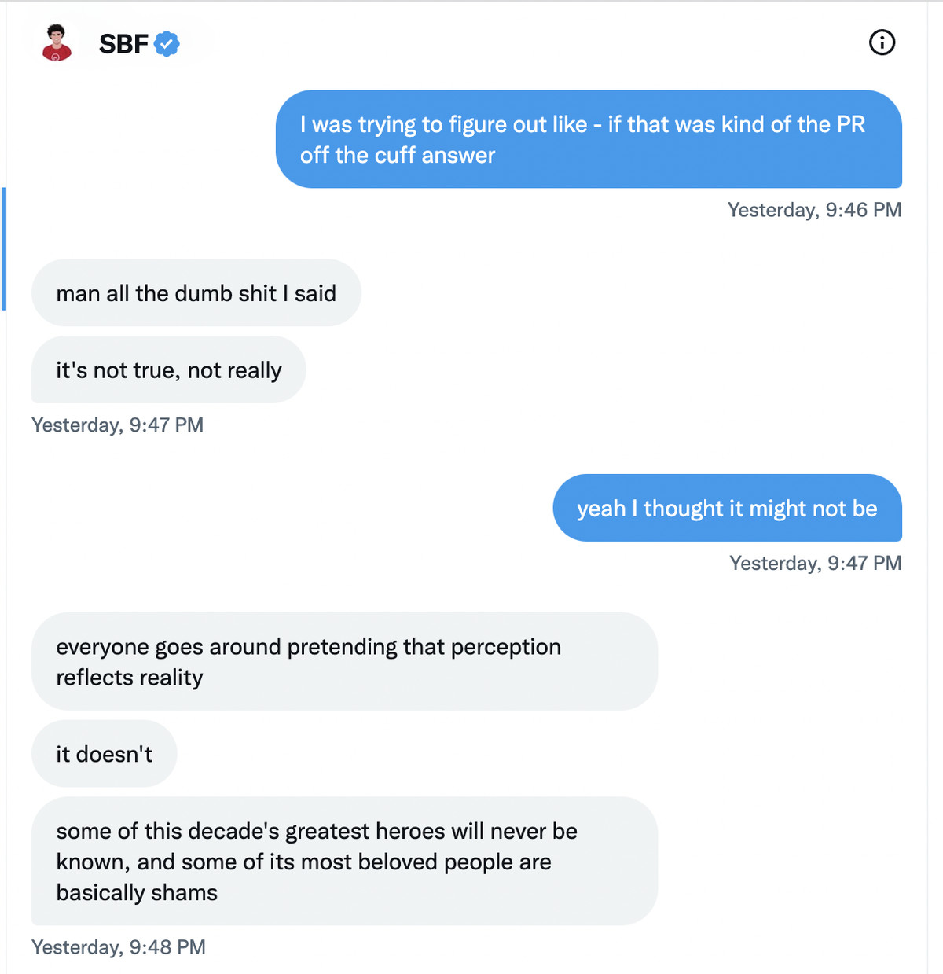Click the right-aligned 'Yesterday, 9:47 PM' timestamp
This screenshot has width=943, height=974.
coord(815,564)
